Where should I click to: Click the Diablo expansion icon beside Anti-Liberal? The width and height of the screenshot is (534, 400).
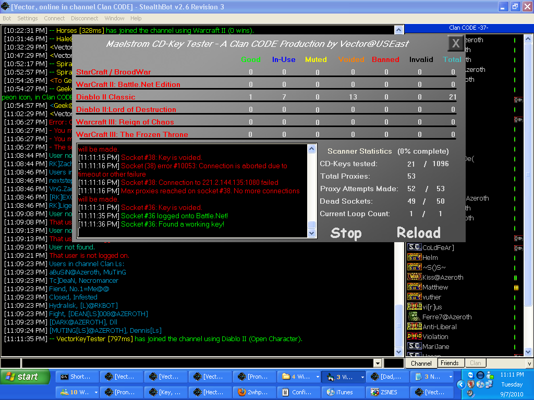[415, 327]
